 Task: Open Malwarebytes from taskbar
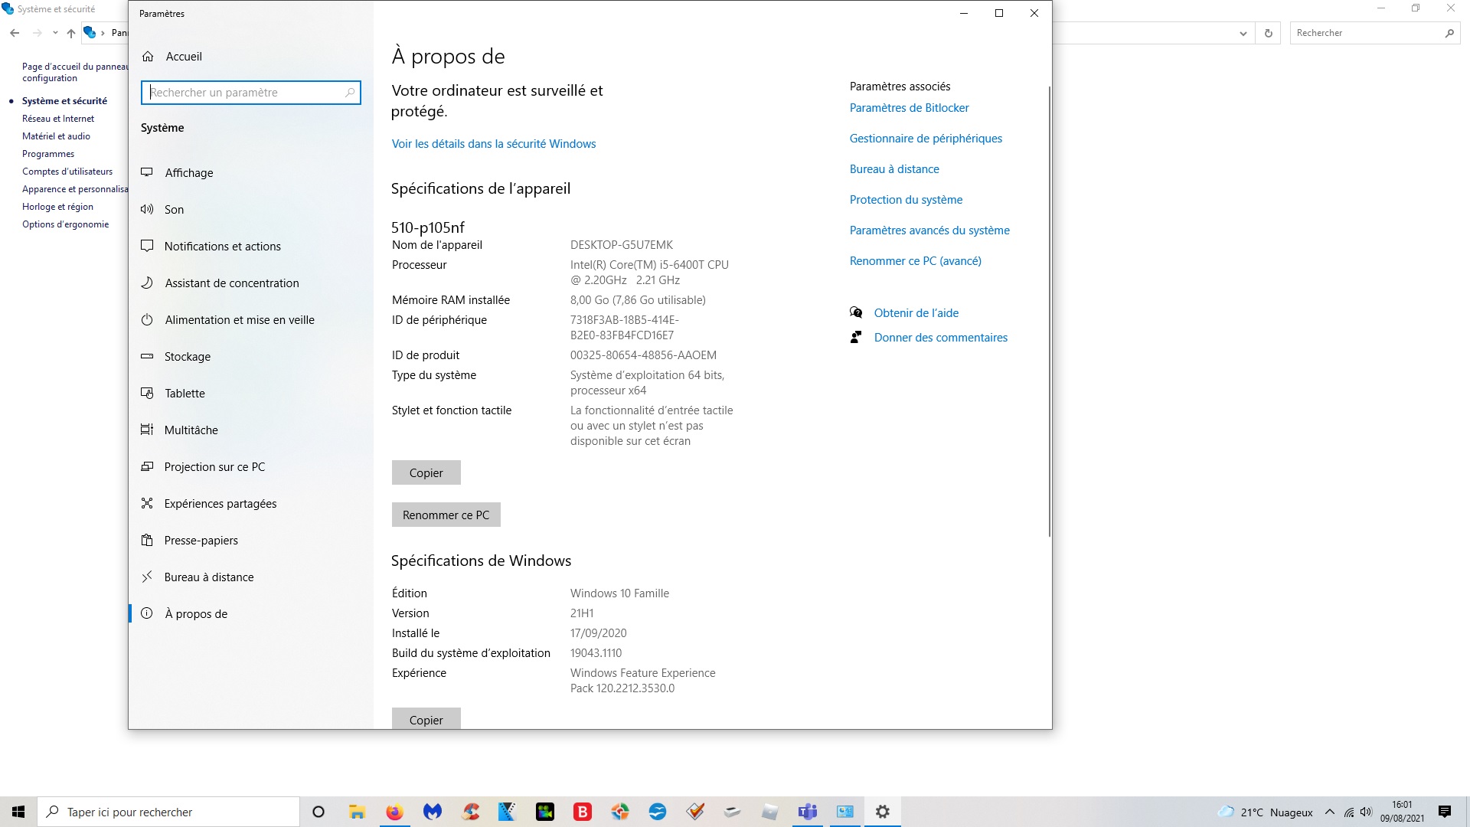click(433, 812)
